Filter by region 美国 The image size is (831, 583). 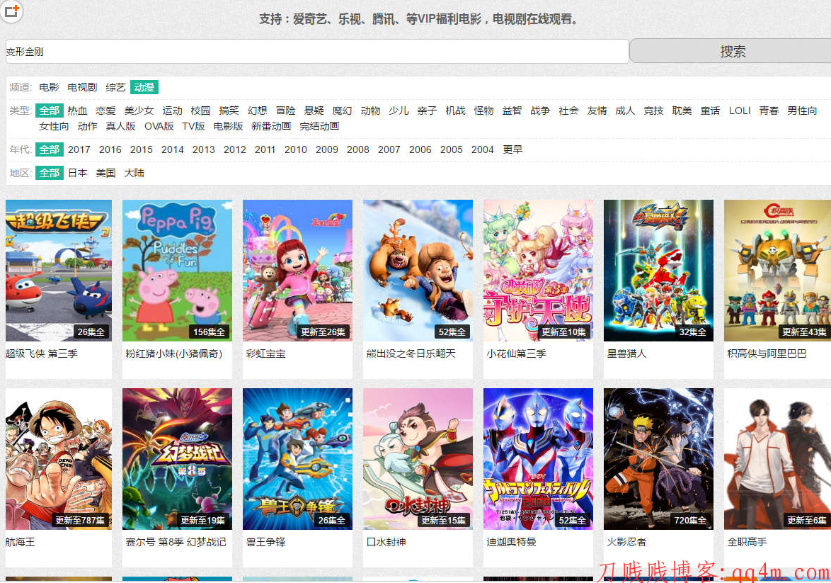coord(106,173)
